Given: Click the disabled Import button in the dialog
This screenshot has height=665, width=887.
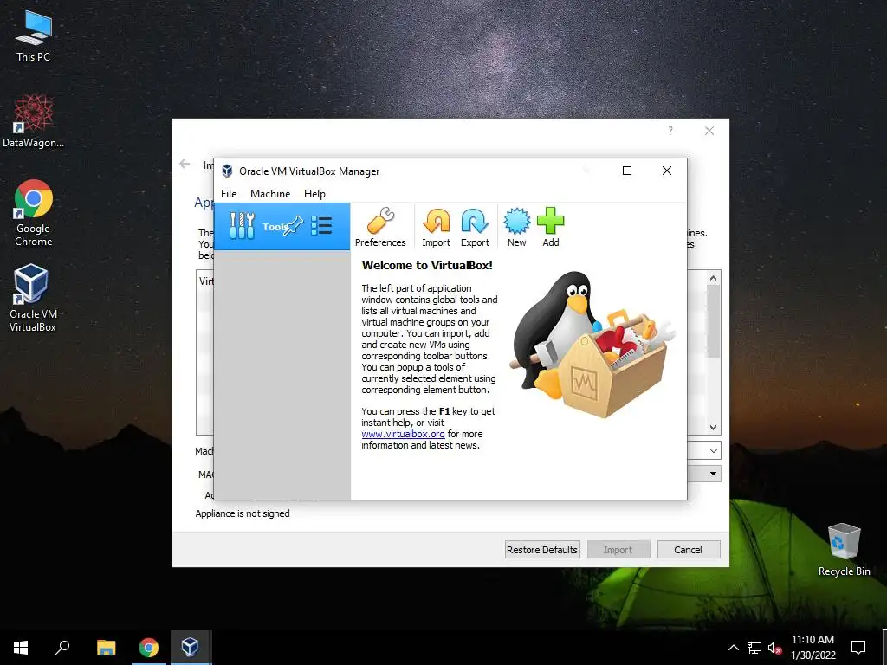Looking at the screenshot, I should point(618,550).
